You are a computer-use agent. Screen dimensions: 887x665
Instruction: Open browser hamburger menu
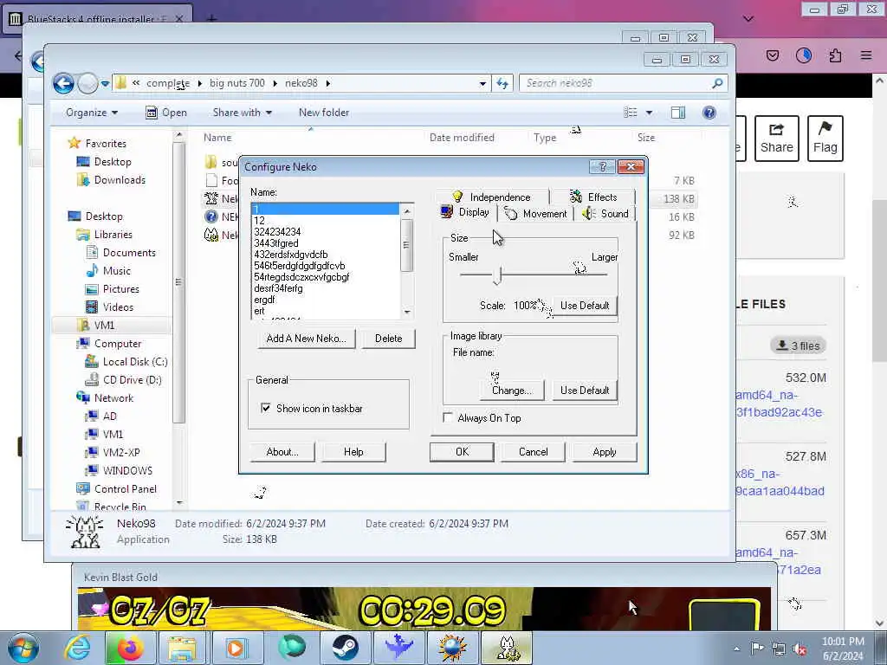(866, 55)
